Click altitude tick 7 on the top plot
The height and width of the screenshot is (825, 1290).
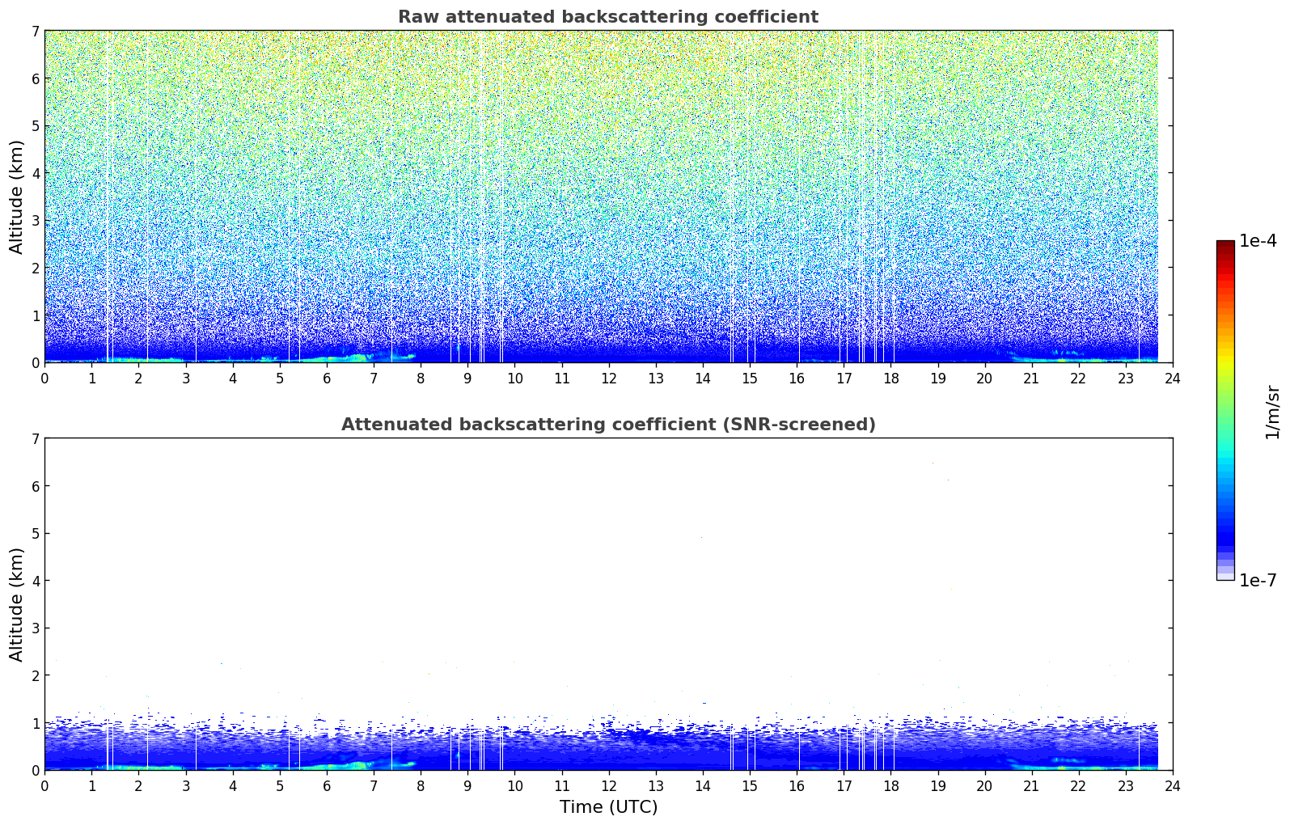coord(36,31)
